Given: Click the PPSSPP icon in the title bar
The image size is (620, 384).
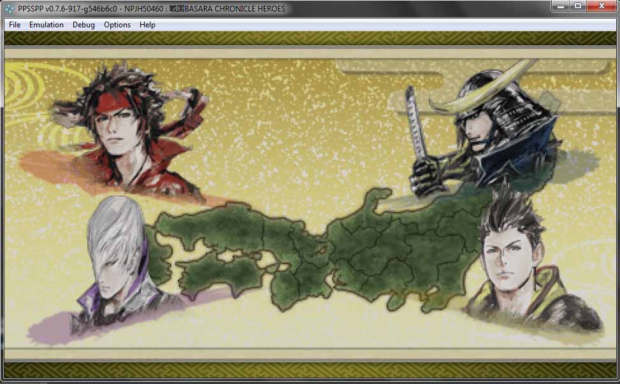Looking at the screenshot, I should point(9,8).
